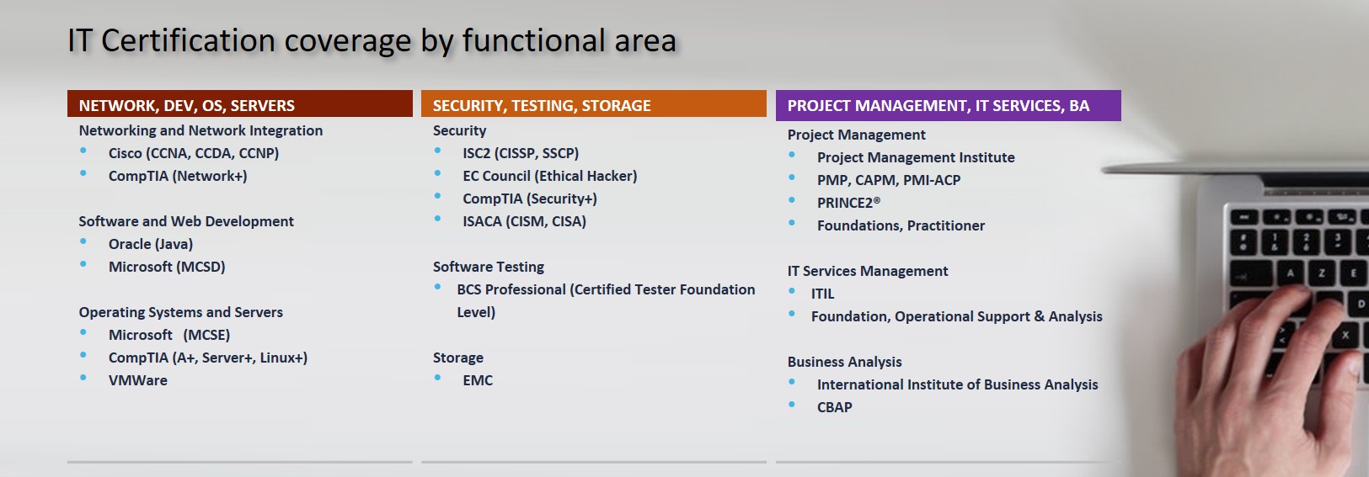Image resolution: width=1369 pixels, height=477 pixels.
Task: Click the International Institute of Business Analysis entry
Action: (x=957, y=384)
